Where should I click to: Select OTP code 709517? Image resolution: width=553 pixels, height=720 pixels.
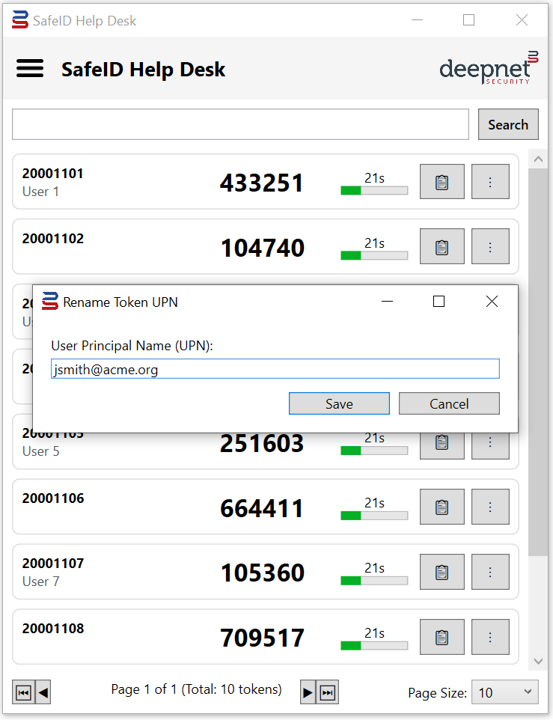[263, 638]
